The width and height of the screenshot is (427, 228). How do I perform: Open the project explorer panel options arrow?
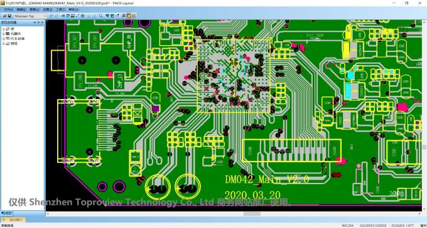35,23
